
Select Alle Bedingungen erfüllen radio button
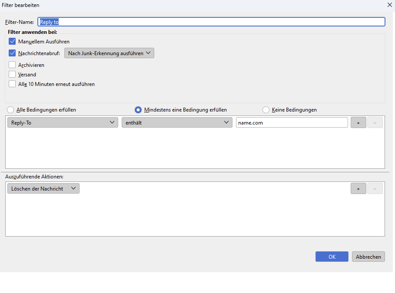[10, 110]
